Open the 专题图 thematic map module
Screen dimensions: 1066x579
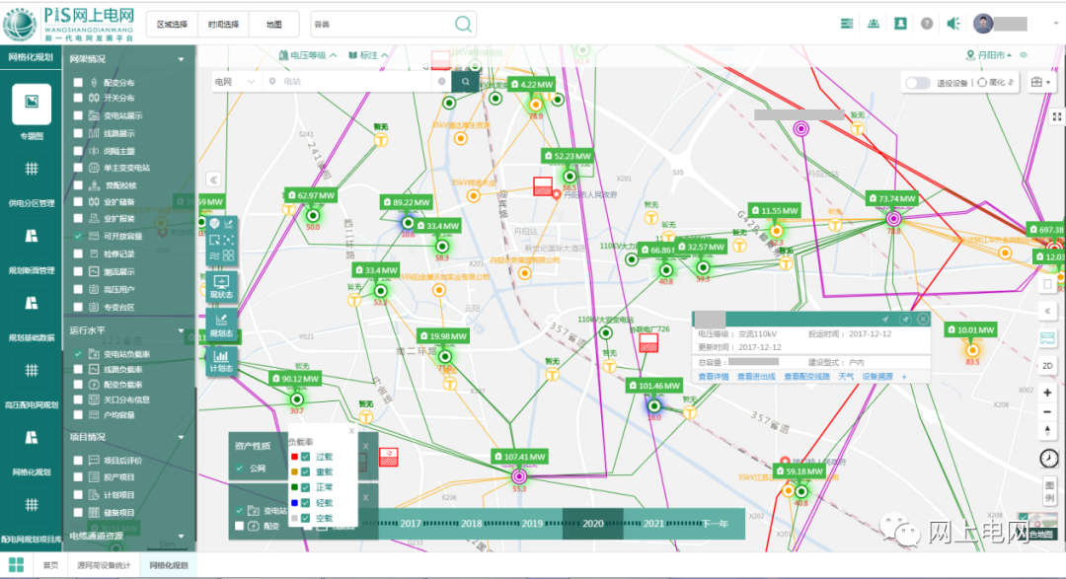pos(32,104)
